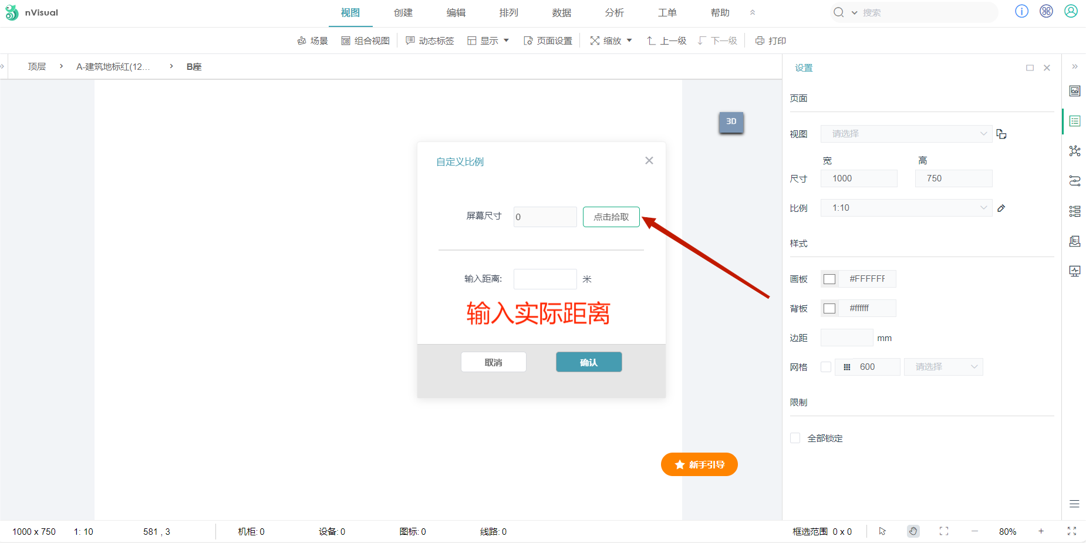Image resolution: width=1086 pixels, height=543 pixels.
Task: Navigate to A-建筑地标红 in the breadcrumb
Action: [113, 66]
